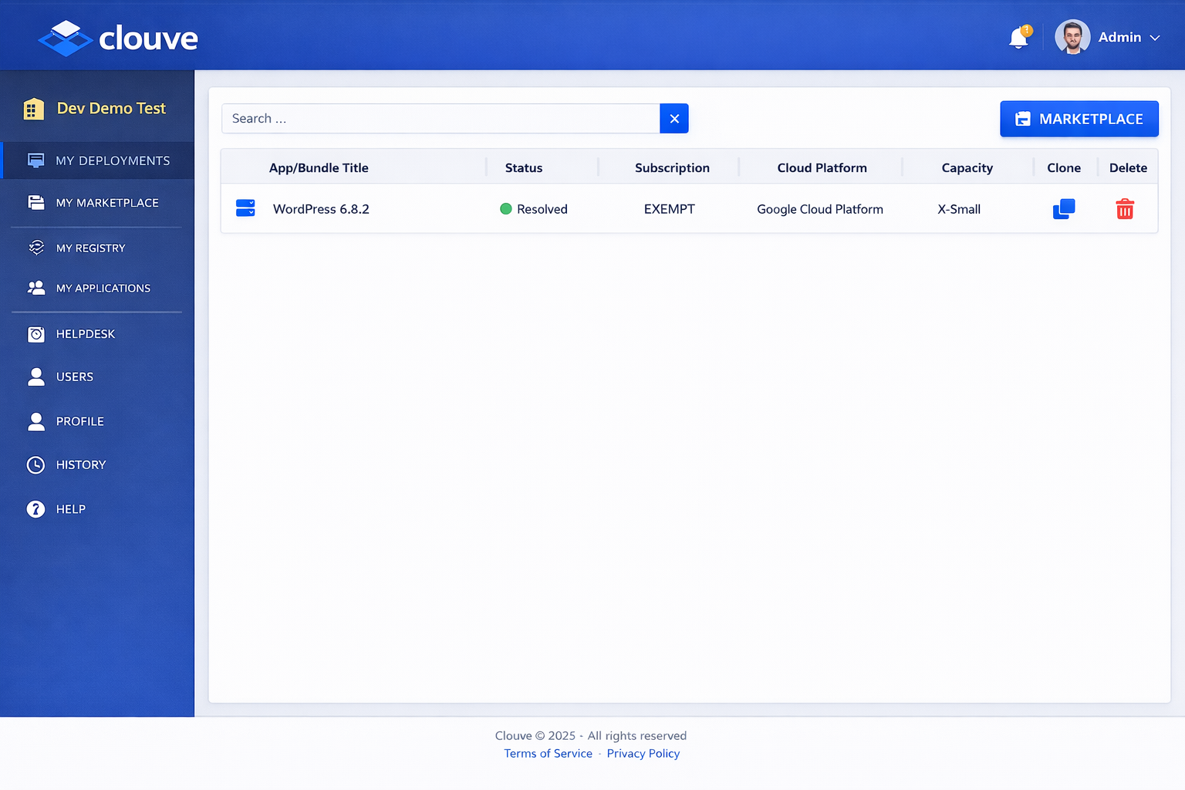Select the My Deployments menu item
1185x790 pixels.
pos(113,160)
